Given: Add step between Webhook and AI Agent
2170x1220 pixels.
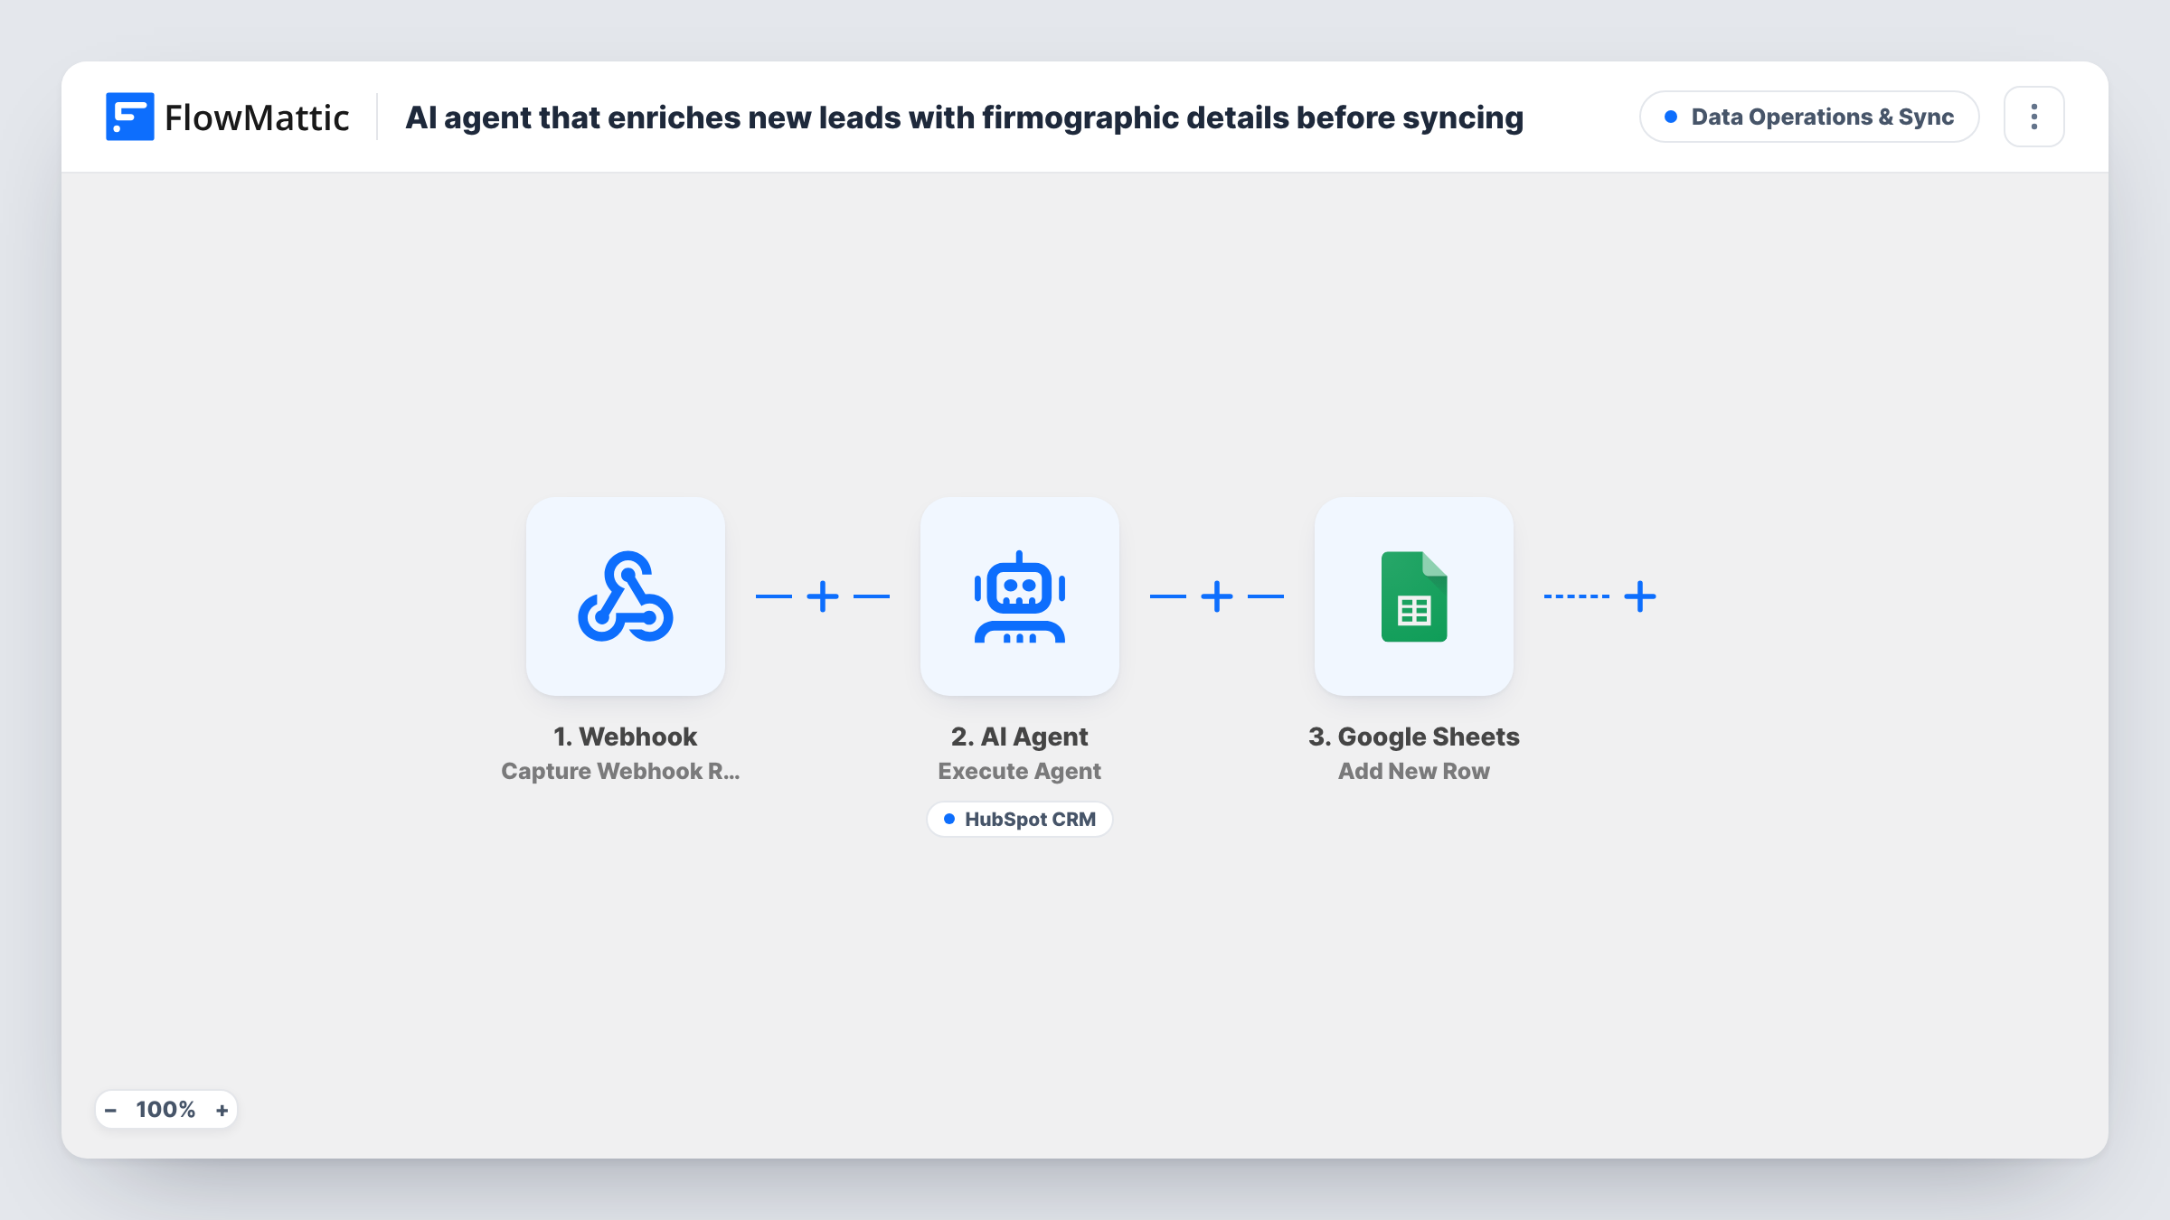Looking at the screenshot, I should pyautogui.click(x=823, y=596).
